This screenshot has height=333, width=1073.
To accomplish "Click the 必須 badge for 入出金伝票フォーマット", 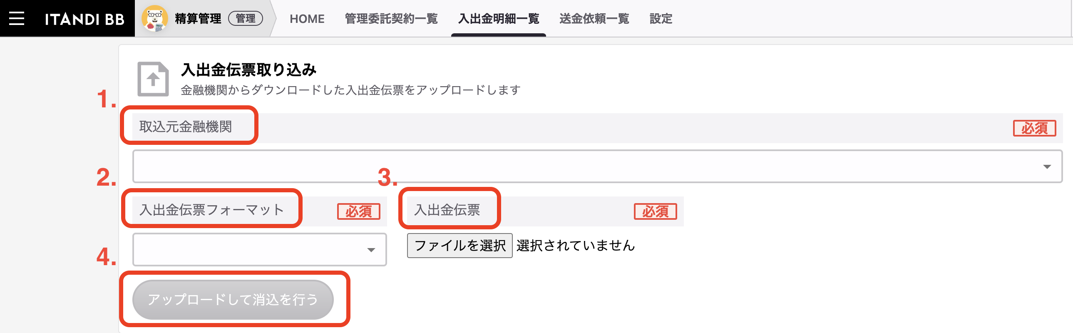I will (359, 211).
